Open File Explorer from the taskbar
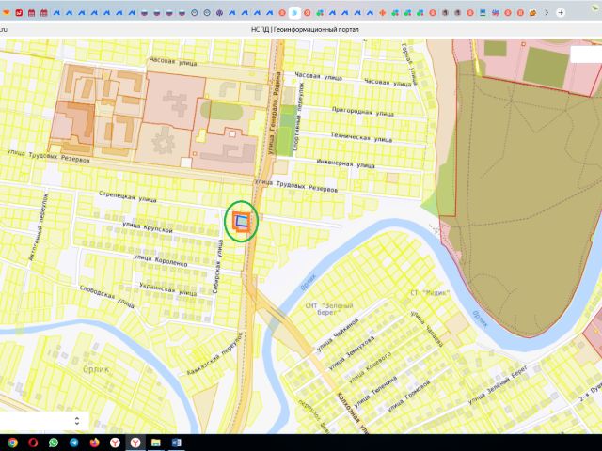 [155, 443]
